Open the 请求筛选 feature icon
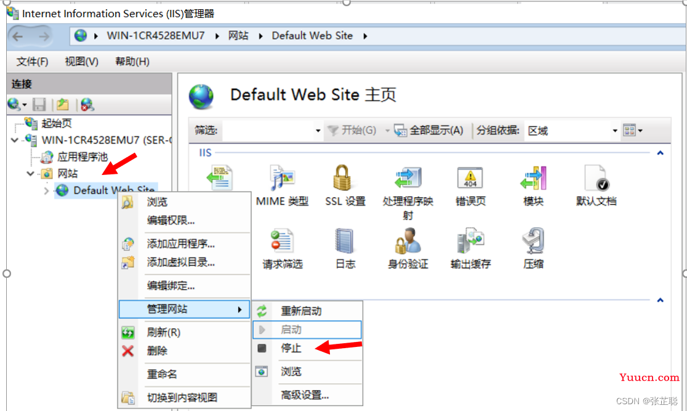687x411 pixels. coord(282,241)
